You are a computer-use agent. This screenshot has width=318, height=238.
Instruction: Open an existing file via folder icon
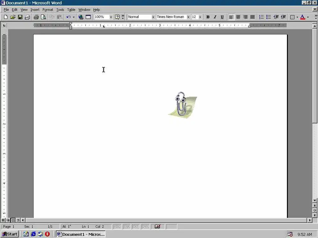coord(13,17)
